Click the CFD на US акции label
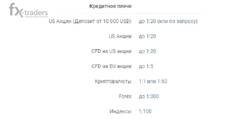This screenshot has width=243, height=119. click(112, 51)
